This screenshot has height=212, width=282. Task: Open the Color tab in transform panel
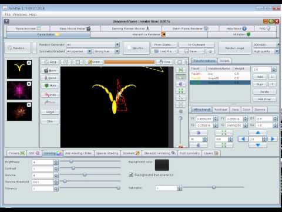(x=246, y=110)
